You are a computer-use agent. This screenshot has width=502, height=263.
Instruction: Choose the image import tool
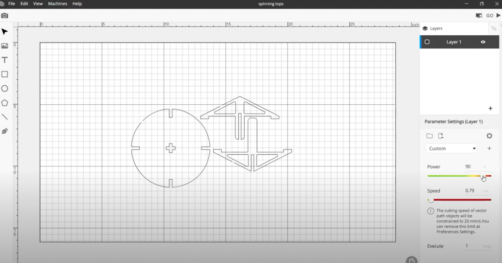click(x=4, y=46)
